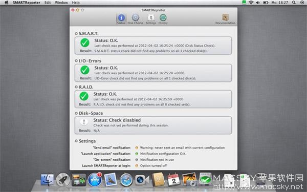This screenshot has height=192, width=307.
Task: Click the S.M.A.R.T. green checkmark icon
Action: [85, 42]
